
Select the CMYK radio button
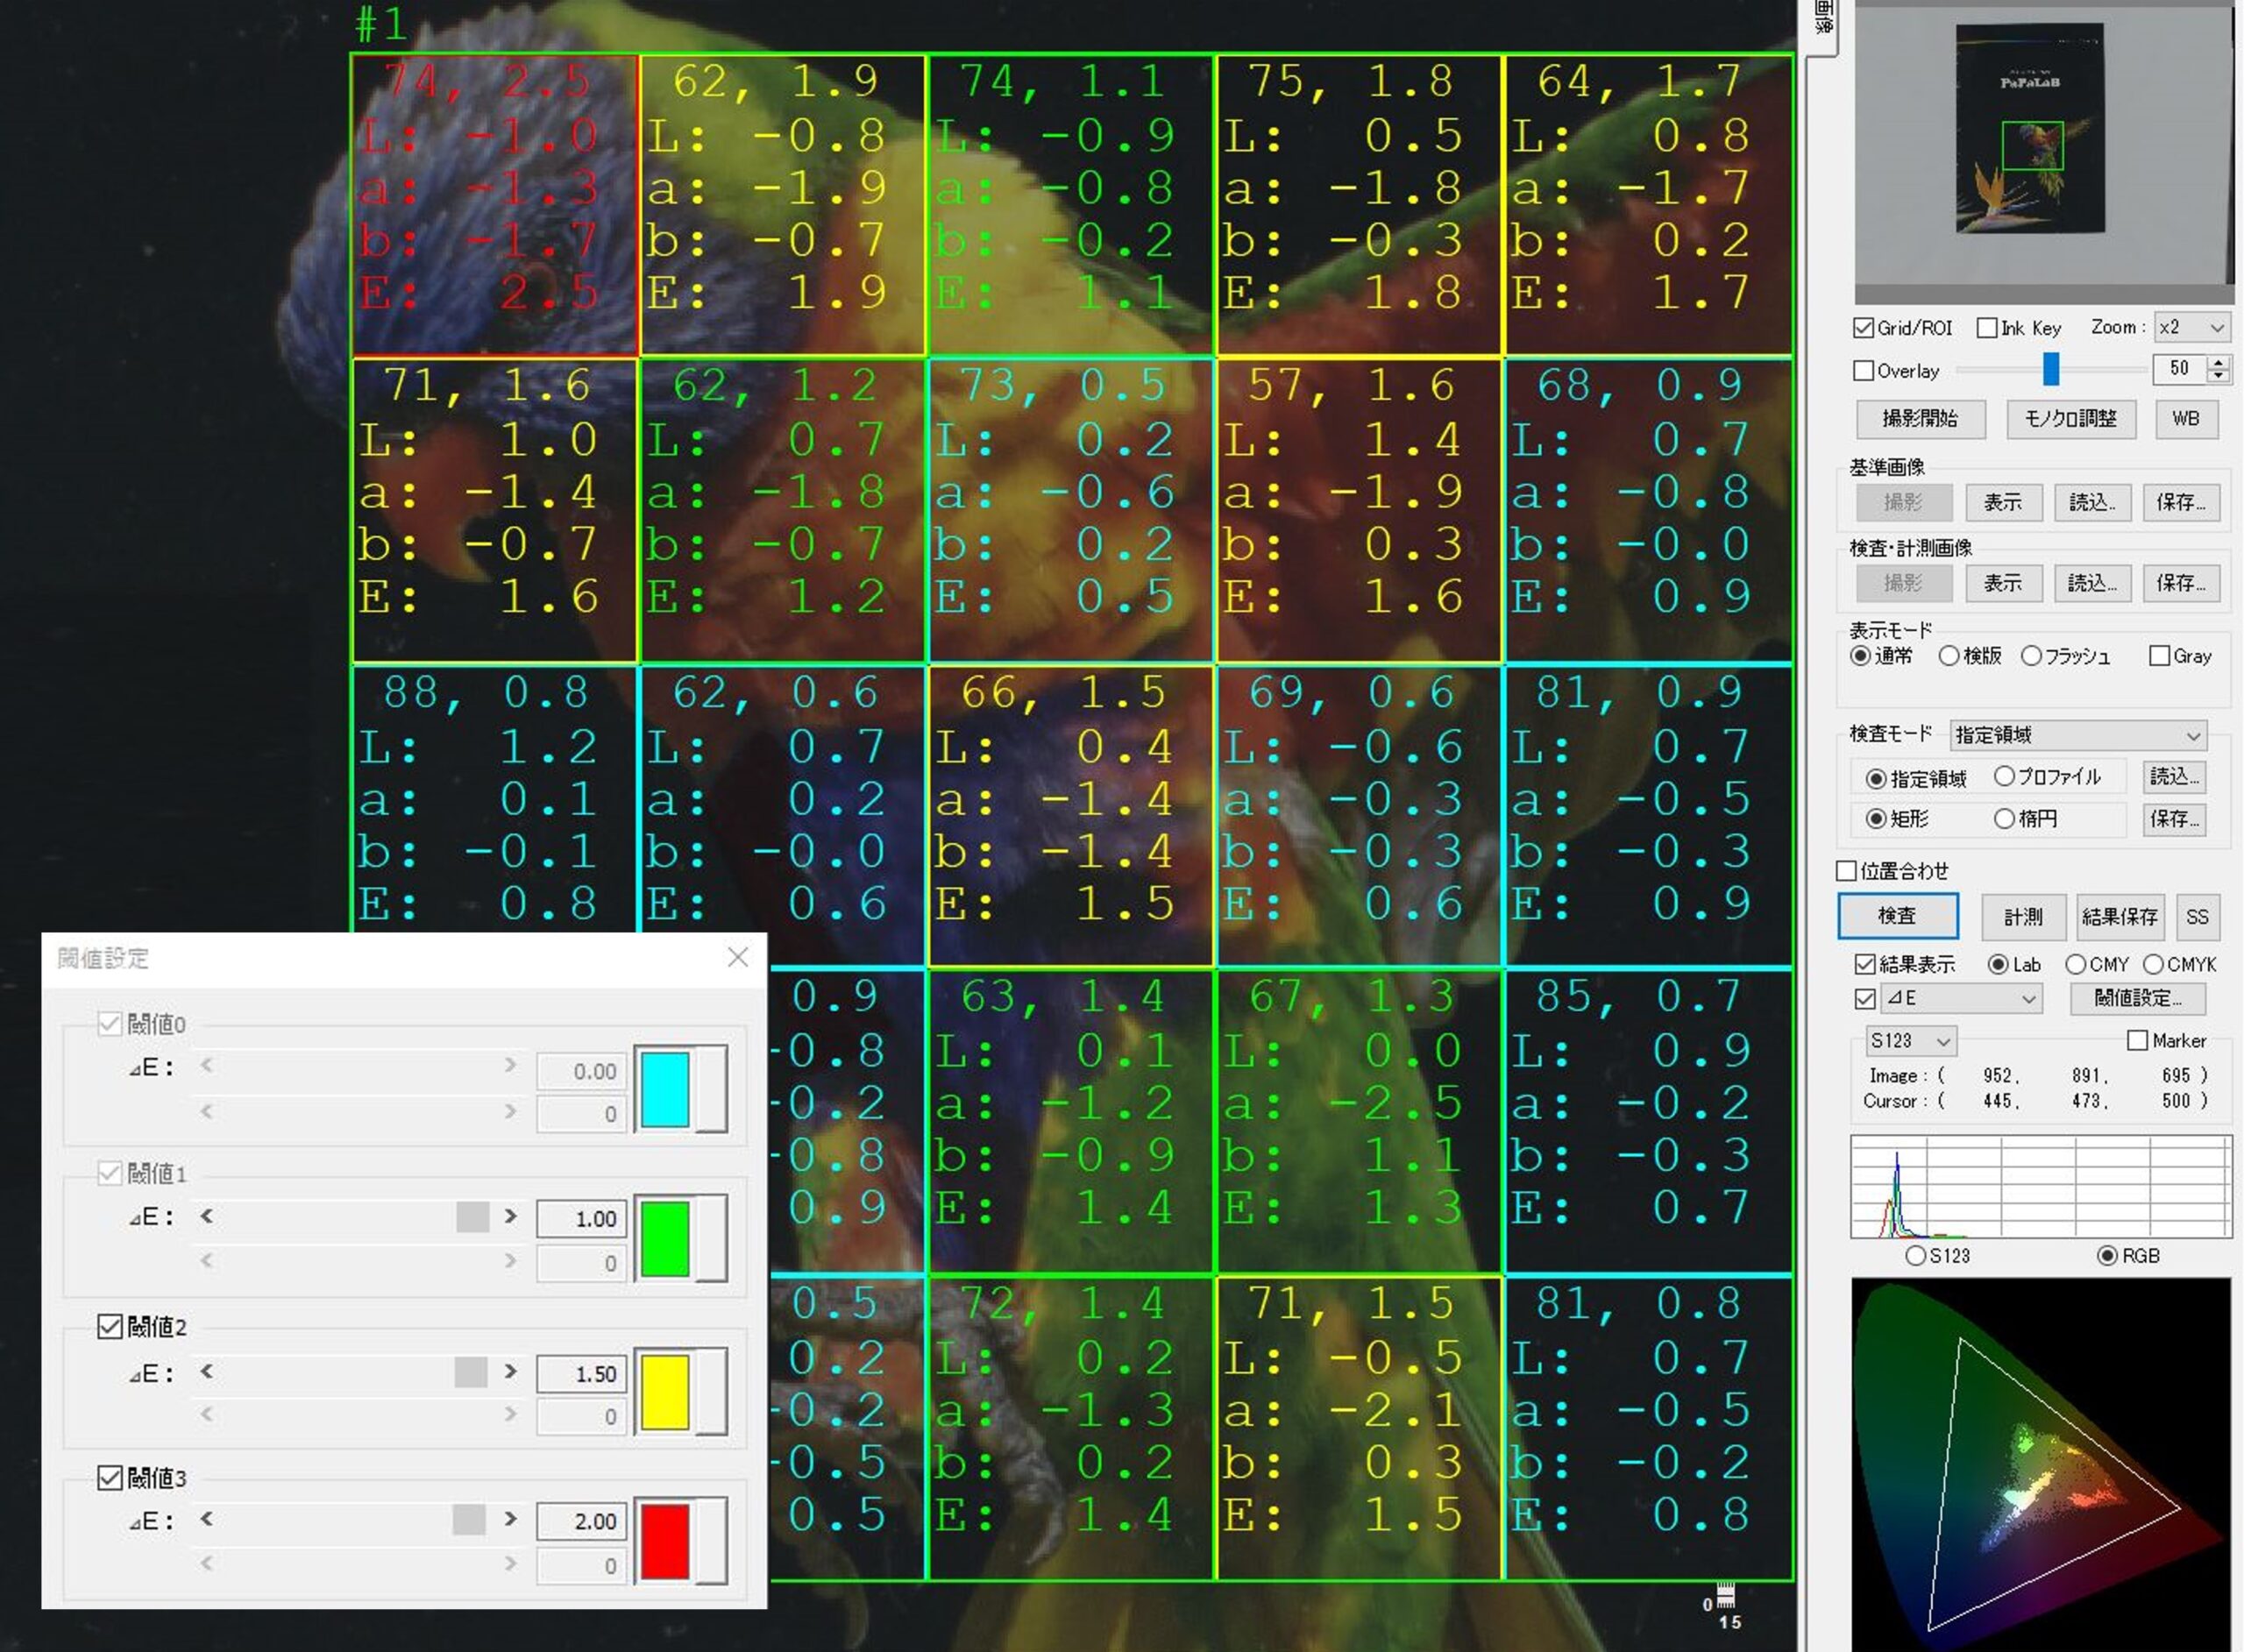[x=2153, y=964]
